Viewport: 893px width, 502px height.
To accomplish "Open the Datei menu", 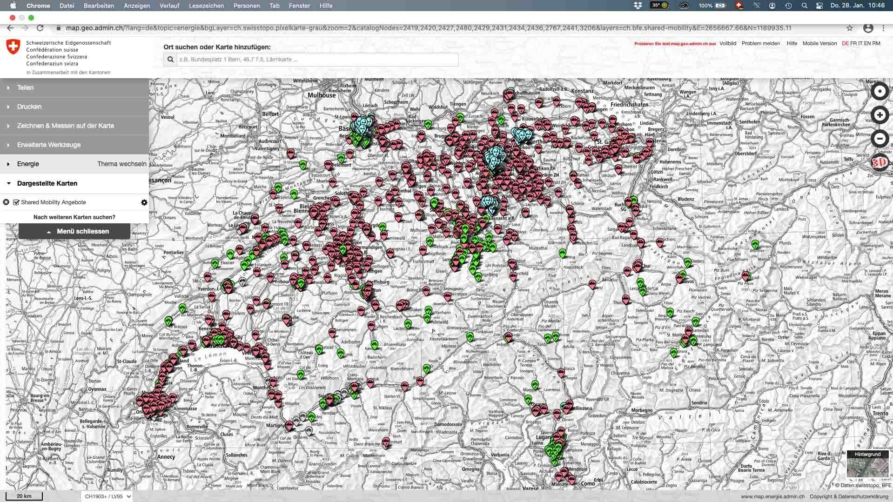I will [x=67, y=6].
